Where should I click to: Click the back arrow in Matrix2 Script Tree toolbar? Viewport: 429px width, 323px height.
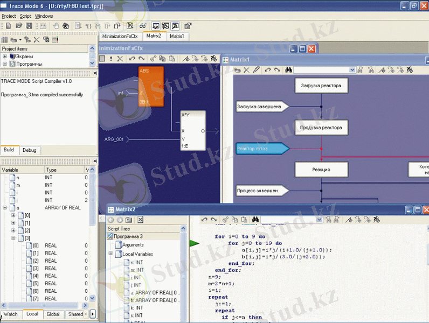point(111,220)
